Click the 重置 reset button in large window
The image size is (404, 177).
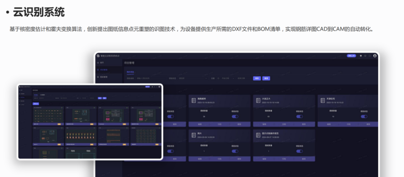266,78
